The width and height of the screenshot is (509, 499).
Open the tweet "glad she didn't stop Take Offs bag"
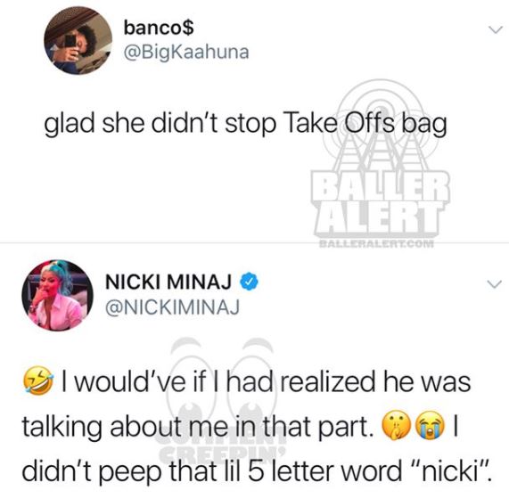tap(245, 124)
